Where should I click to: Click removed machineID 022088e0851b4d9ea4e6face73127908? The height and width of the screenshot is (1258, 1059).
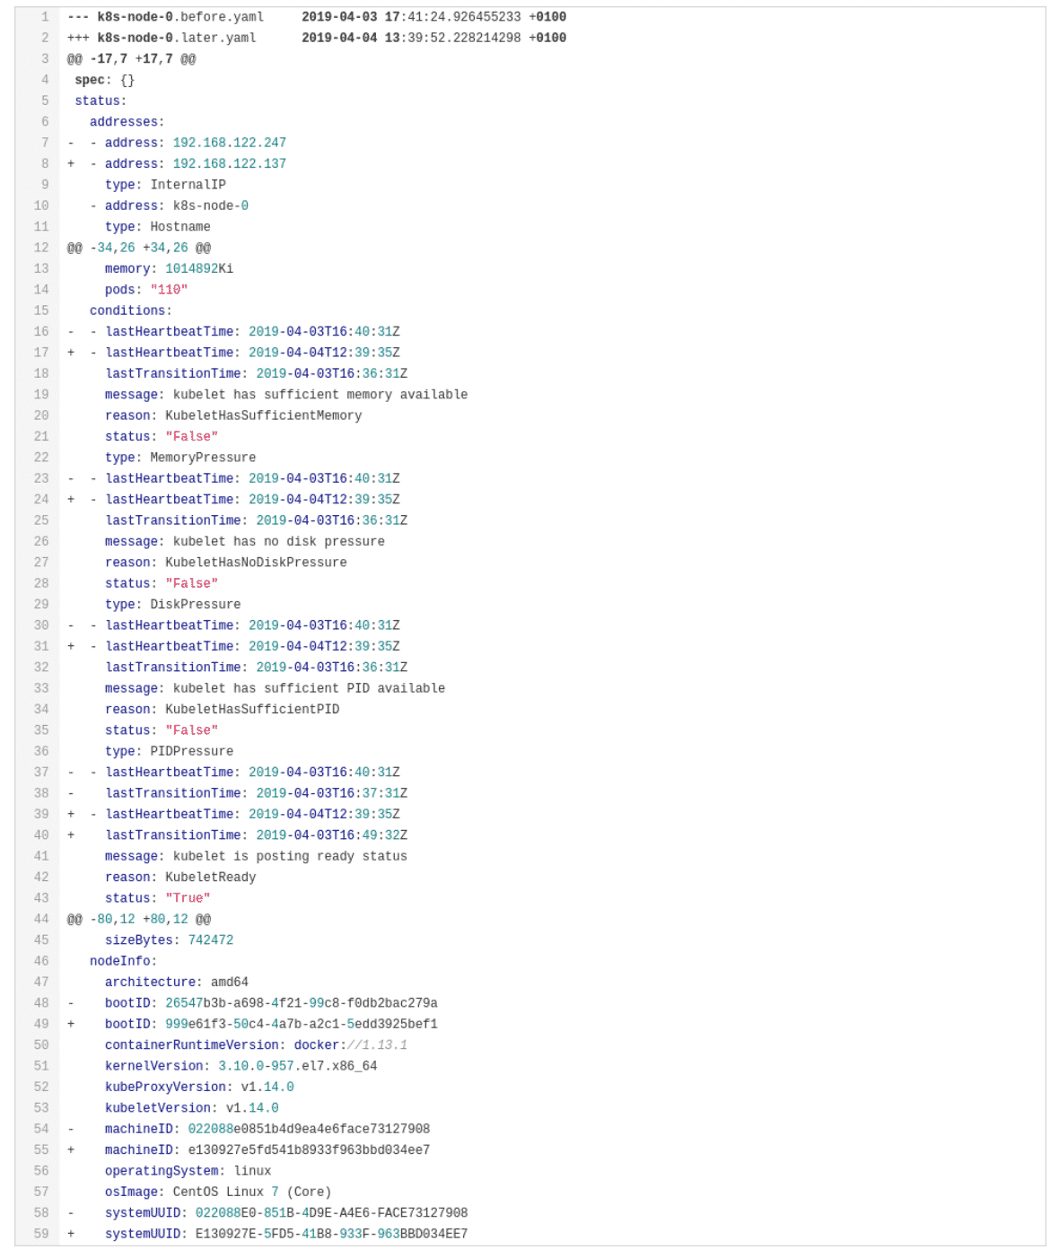coord(309,1130)
